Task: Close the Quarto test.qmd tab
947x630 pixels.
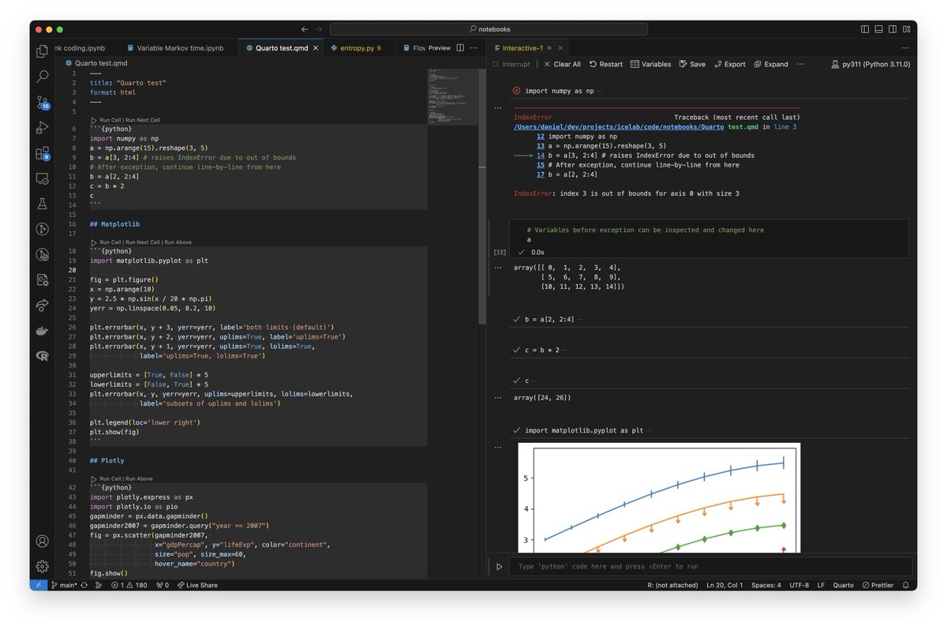Action: tap(316, 48)
